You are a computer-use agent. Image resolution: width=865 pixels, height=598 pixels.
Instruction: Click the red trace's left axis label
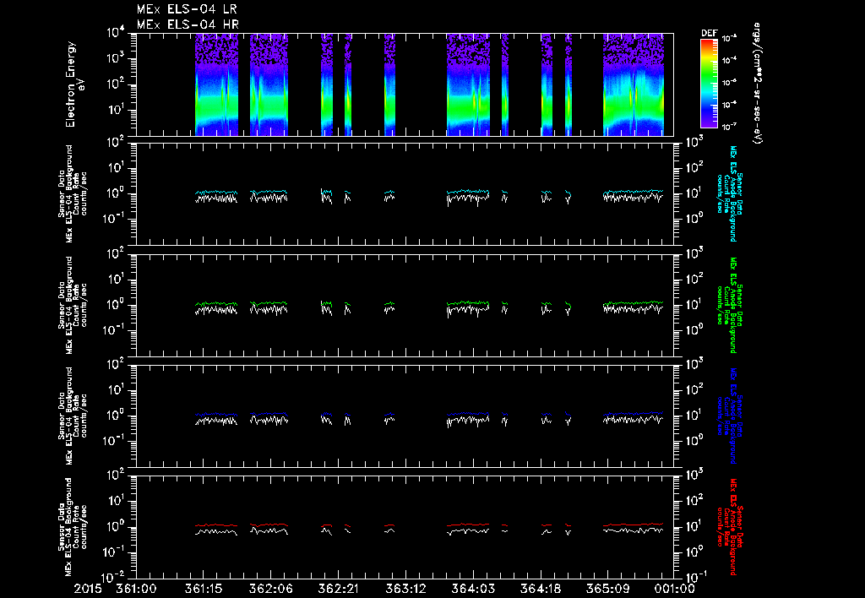tap(73, 527)
